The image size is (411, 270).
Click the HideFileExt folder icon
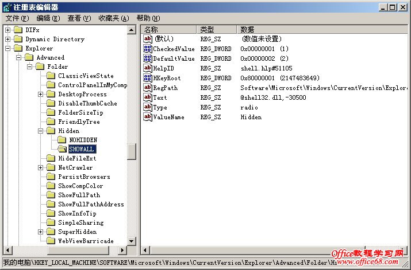tap(51, 158)
